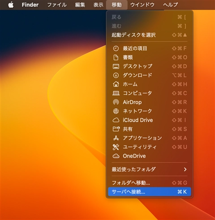Select ネットワーク menu item
The height and width of the screenshot is (220, 215).
pos(150,111)
